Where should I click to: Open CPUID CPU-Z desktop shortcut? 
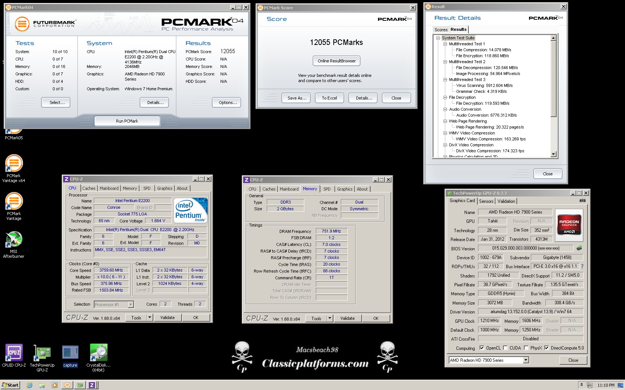point(14,355)
